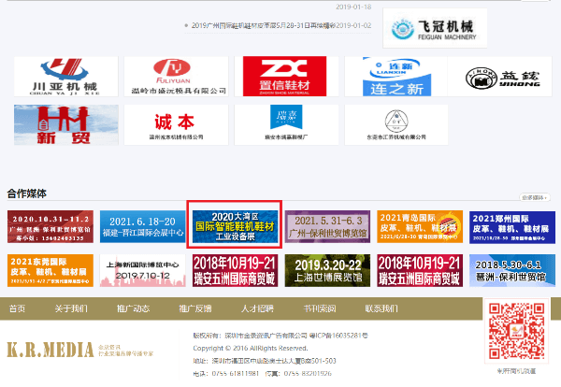Open 联系我们 in footer navigation

[381, 308]
